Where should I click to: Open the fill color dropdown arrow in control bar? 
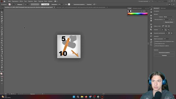click(11, 4)
